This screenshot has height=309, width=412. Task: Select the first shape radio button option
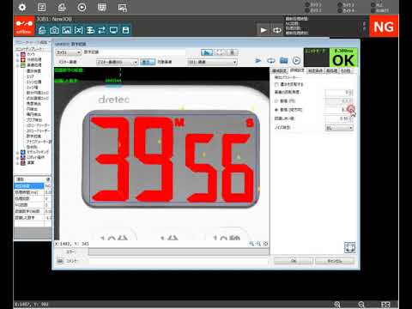(276, 101)
